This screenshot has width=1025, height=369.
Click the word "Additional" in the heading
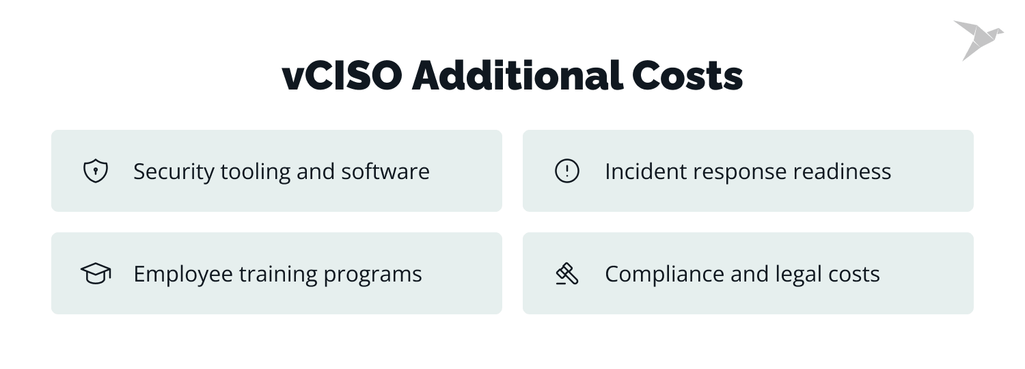pyautogui.click(x=517, y=75)
